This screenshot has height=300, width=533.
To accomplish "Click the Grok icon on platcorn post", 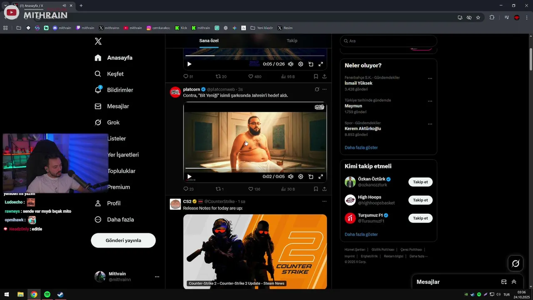I will [x=317, y=90].
